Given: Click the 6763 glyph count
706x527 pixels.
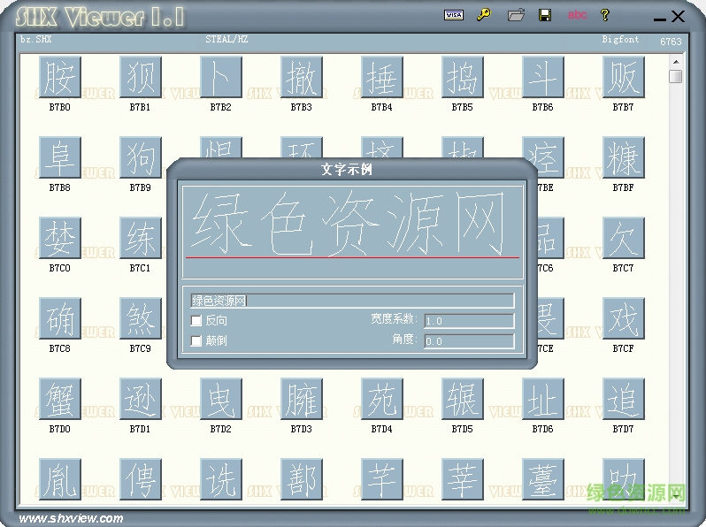Looking at the screenshot, I should pos(671,42).
